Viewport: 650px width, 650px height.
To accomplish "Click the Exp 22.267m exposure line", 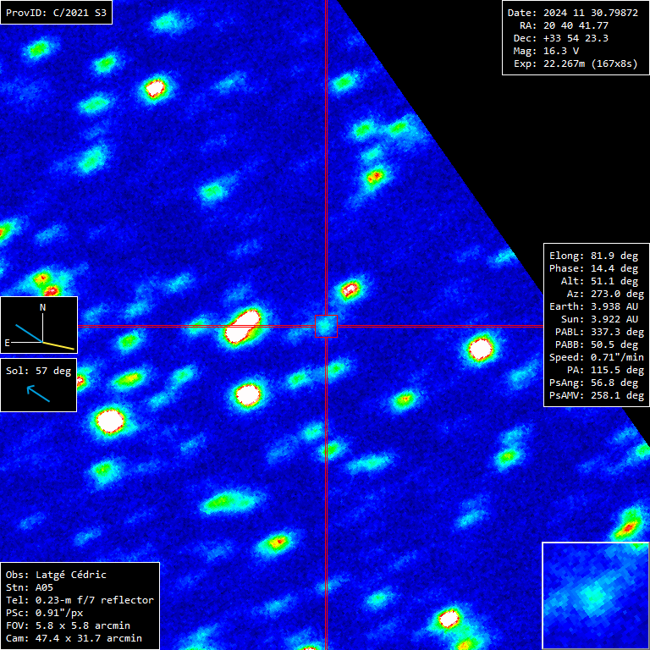I will tap(573, 63).
